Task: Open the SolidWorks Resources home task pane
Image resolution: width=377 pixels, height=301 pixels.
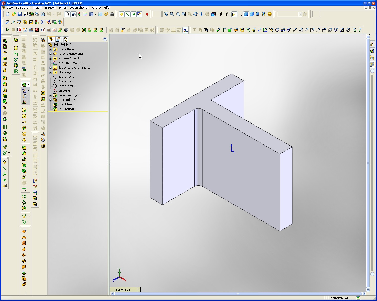Action: tap(372, 44)
